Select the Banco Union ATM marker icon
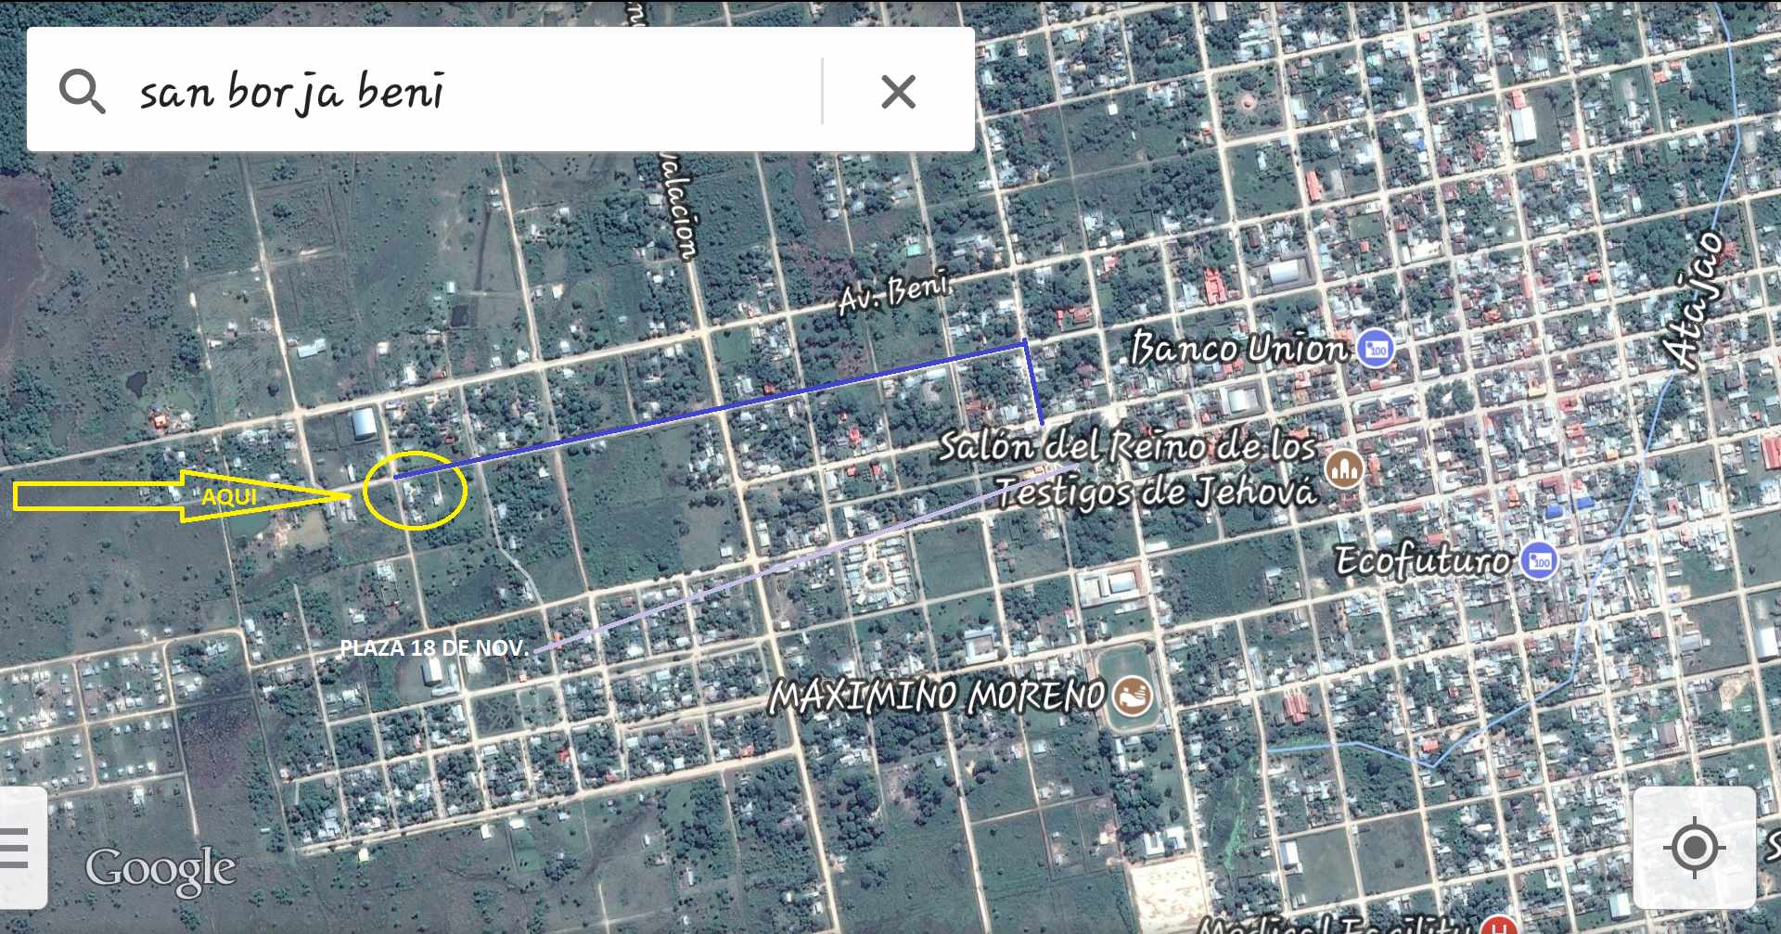1781x934 pixels. (x=1375, y=349)
